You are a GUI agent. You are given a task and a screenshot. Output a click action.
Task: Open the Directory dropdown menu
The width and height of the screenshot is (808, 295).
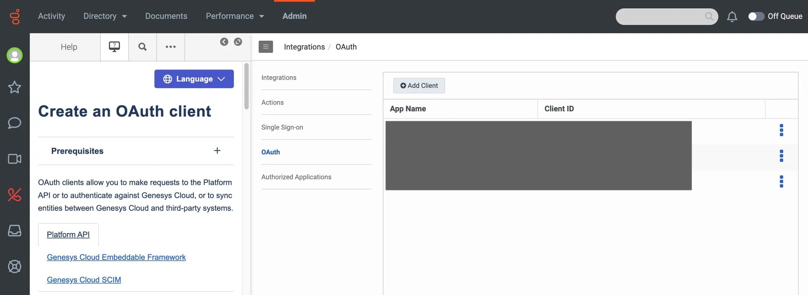coord(105,16)
